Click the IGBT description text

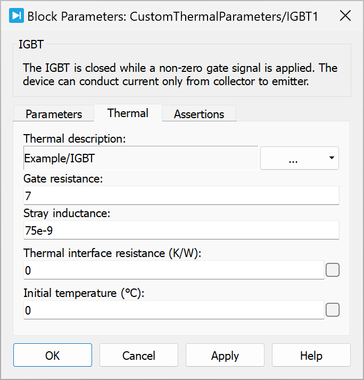point(180,75)
